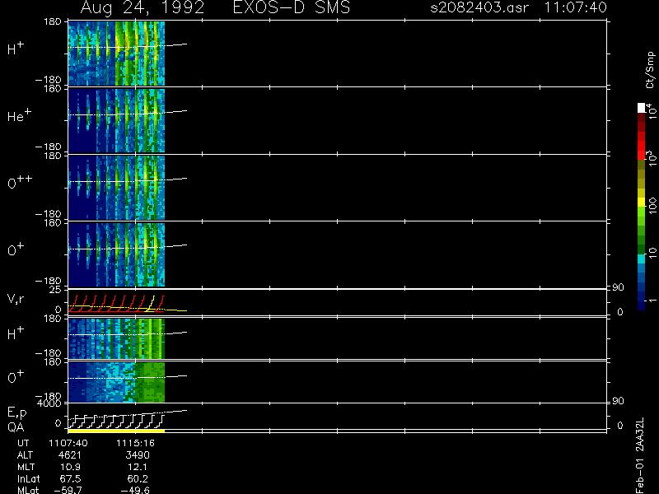The height and width of the screenshot is (494, 659).
Task: Click the He+ spectrogram data area
Action: pyautogui.click(x=116, y=120)
